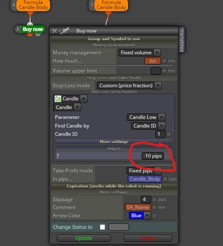Toggle the lots checkbox beside How much
The height and width of the screenshot is (246, 223).
pos(164,61)
